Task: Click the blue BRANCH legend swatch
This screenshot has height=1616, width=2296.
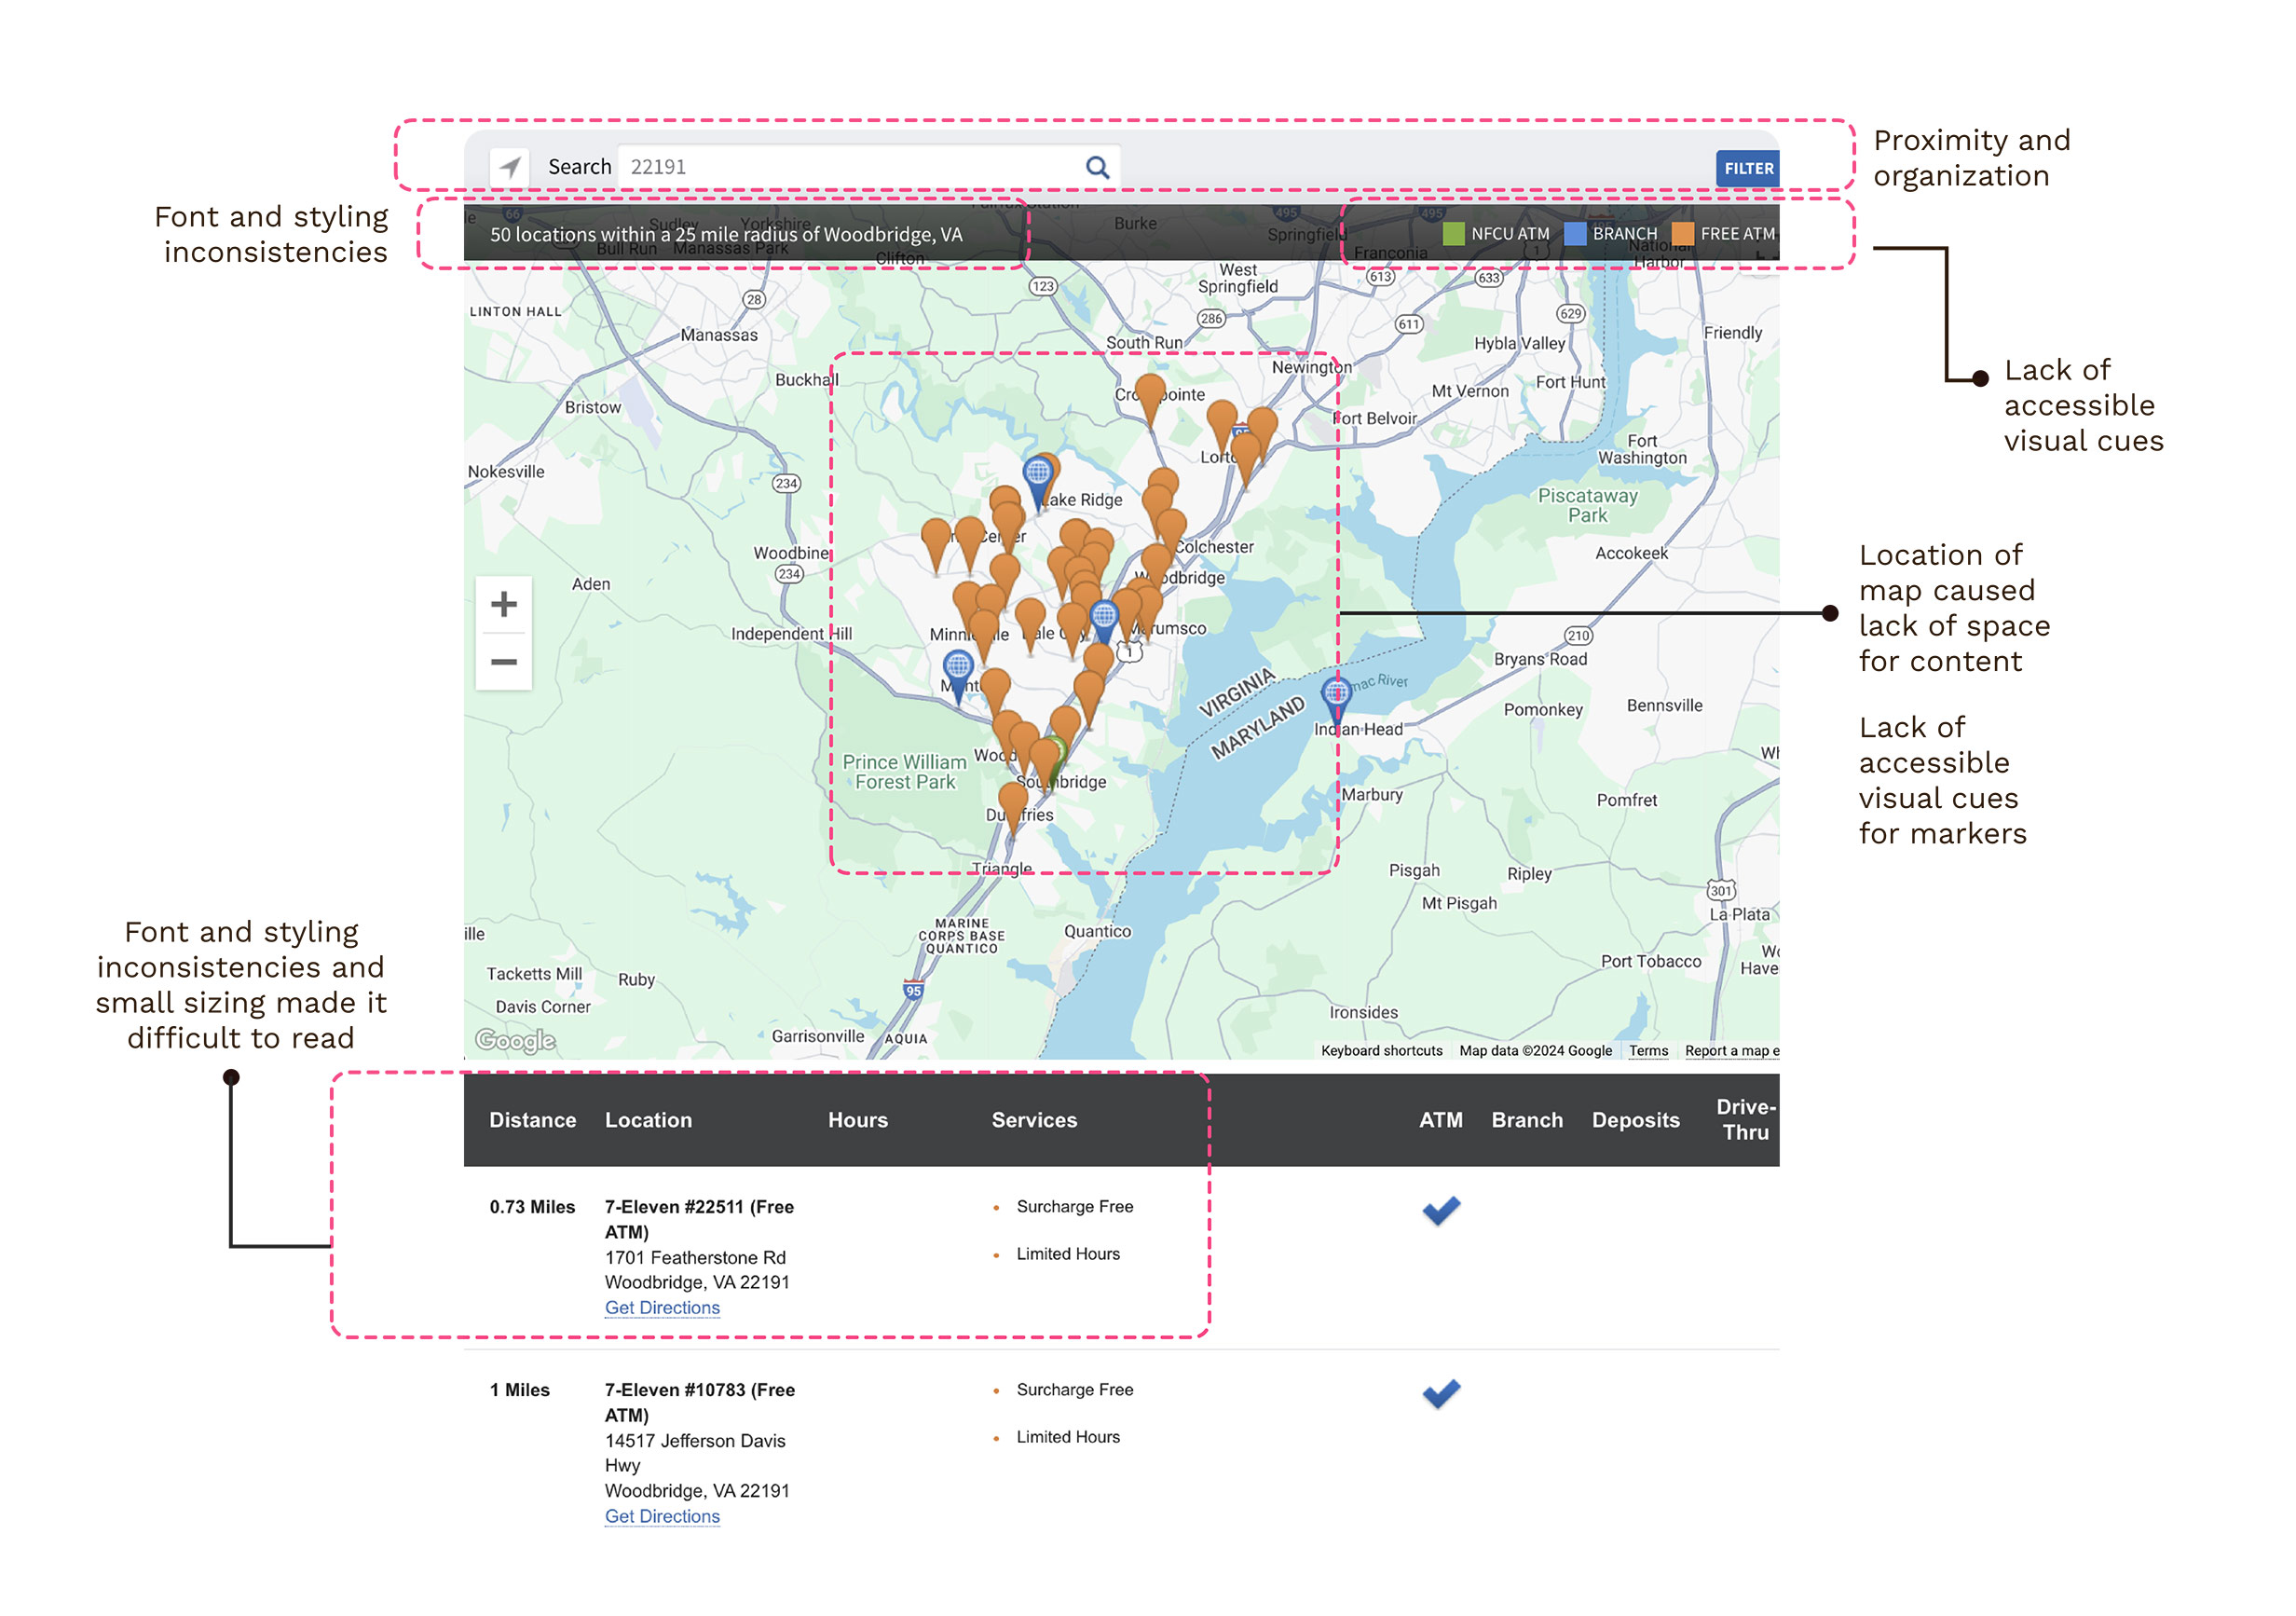Action: click(x=1575, y=234)
